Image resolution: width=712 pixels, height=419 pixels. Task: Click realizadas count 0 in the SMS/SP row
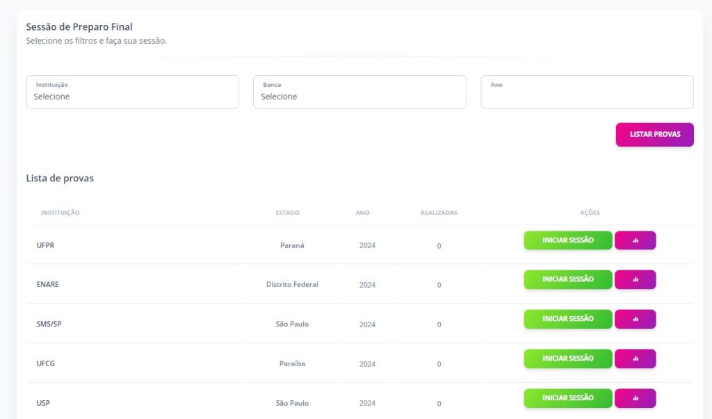point(439,324)
